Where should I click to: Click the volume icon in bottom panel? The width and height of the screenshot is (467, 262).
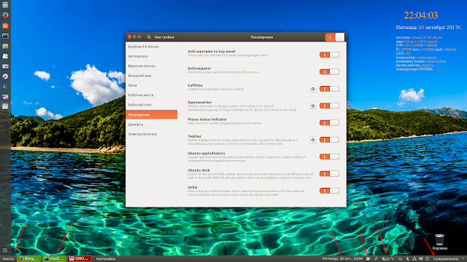pos(421,259)
